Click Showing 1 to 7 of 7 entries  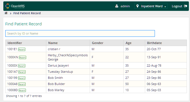[x=24, y=96]
